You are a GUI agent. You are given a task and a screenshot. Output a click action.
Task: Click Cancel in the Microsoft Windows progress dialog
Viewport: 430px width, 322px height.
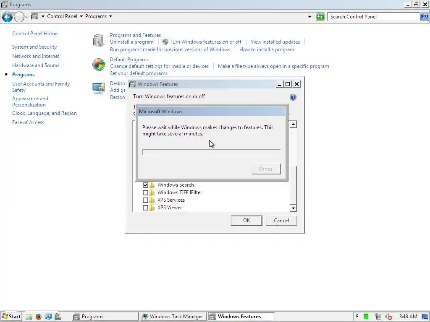(x=266, y=169)
